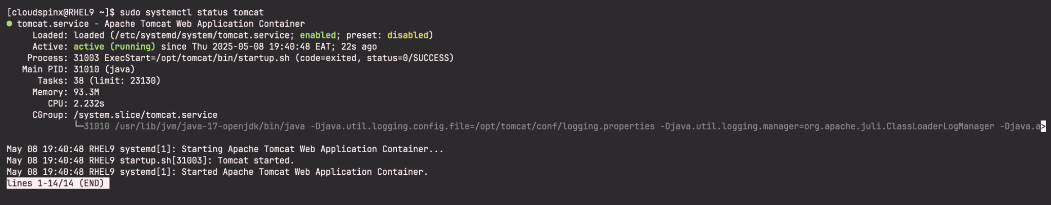1051x205 pixels.
Task: Click the pager status 'lines 1-14/14 (END)'
Action: (x=57, y=183)
